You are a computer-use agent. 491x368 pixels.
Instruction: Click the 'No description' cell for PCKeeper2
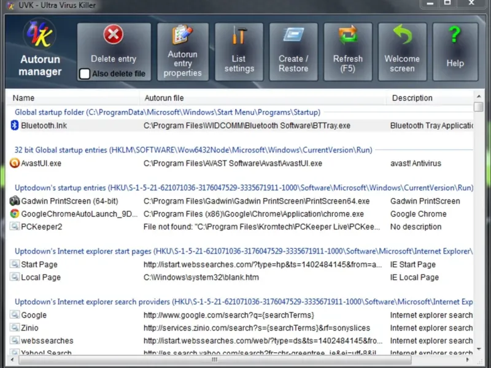click(416, 227)
